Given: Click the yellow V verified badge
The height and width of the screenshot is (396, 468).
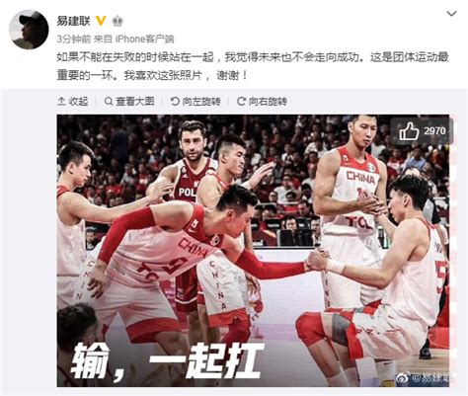Looking at the screenshot, I should pyautogui.click(x=101, y=21).
